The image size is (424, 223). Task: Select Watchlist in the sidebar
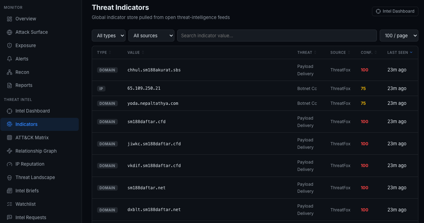[39, 204]
